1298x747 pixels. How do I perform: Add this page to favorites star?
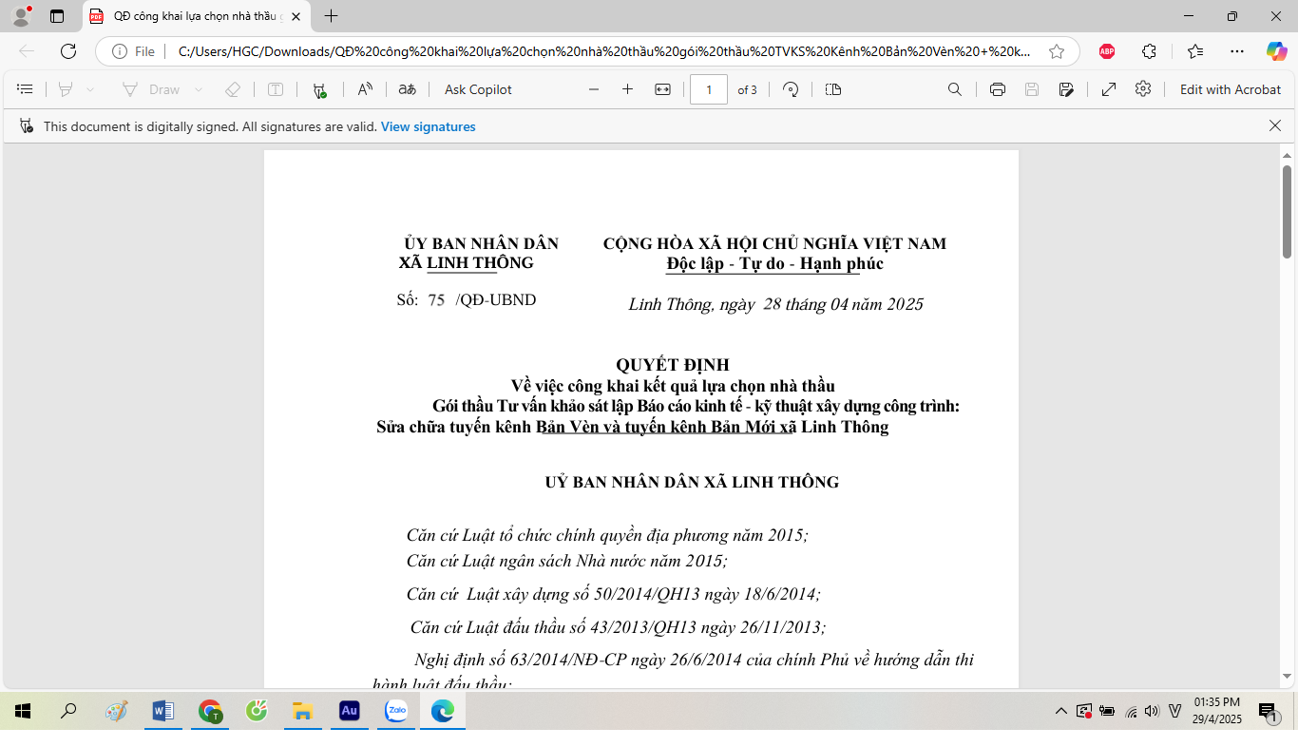click(1057, 51)
